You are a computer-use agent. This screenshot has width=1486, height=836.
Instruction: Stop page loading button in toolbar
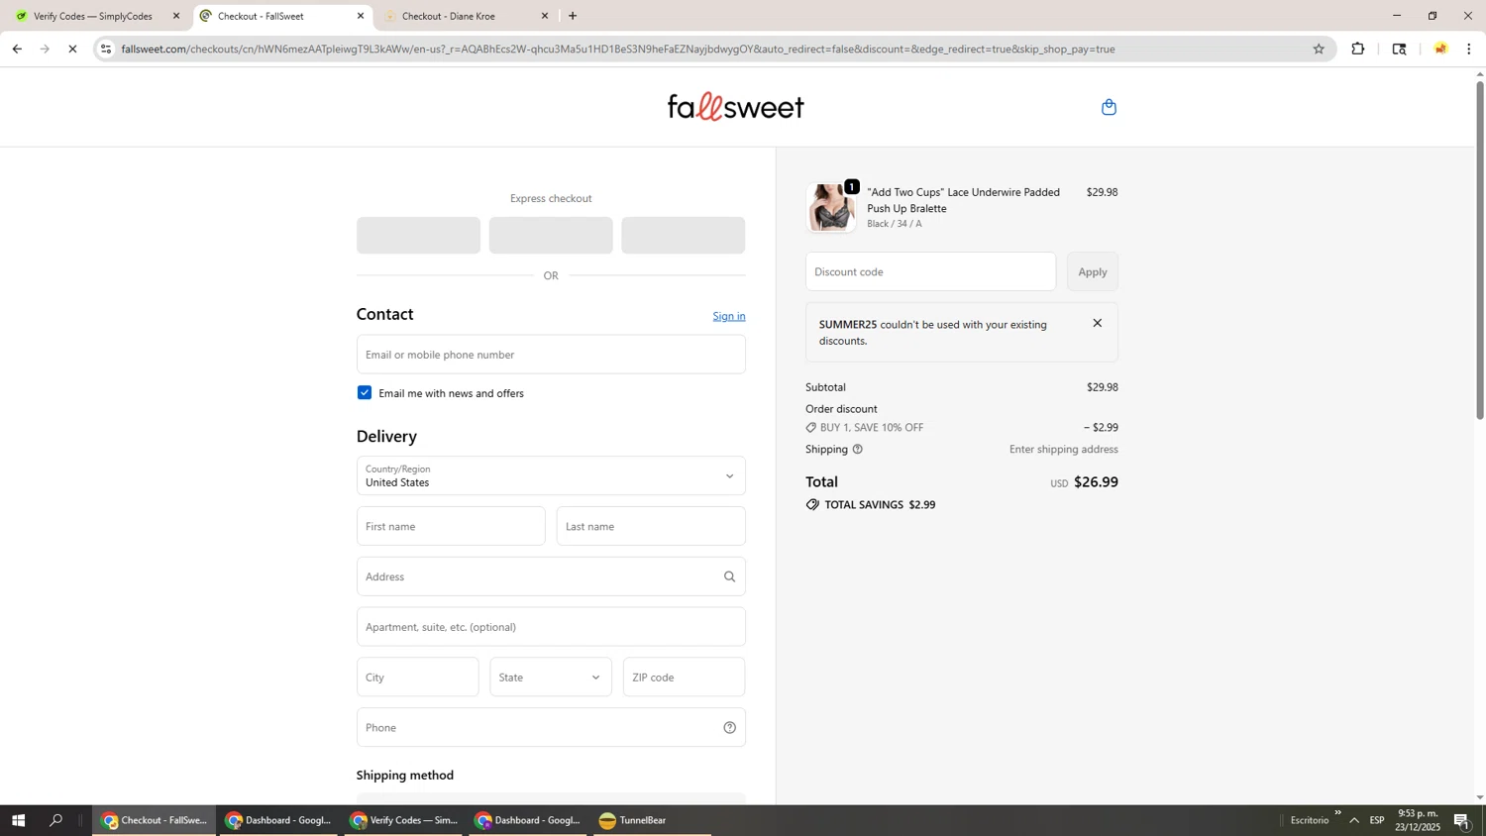coord(72,49)
